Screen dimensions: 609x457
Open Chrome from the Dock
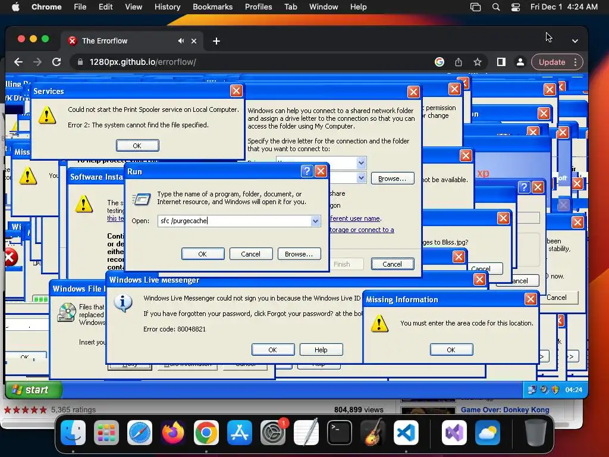tap(206, 433)
